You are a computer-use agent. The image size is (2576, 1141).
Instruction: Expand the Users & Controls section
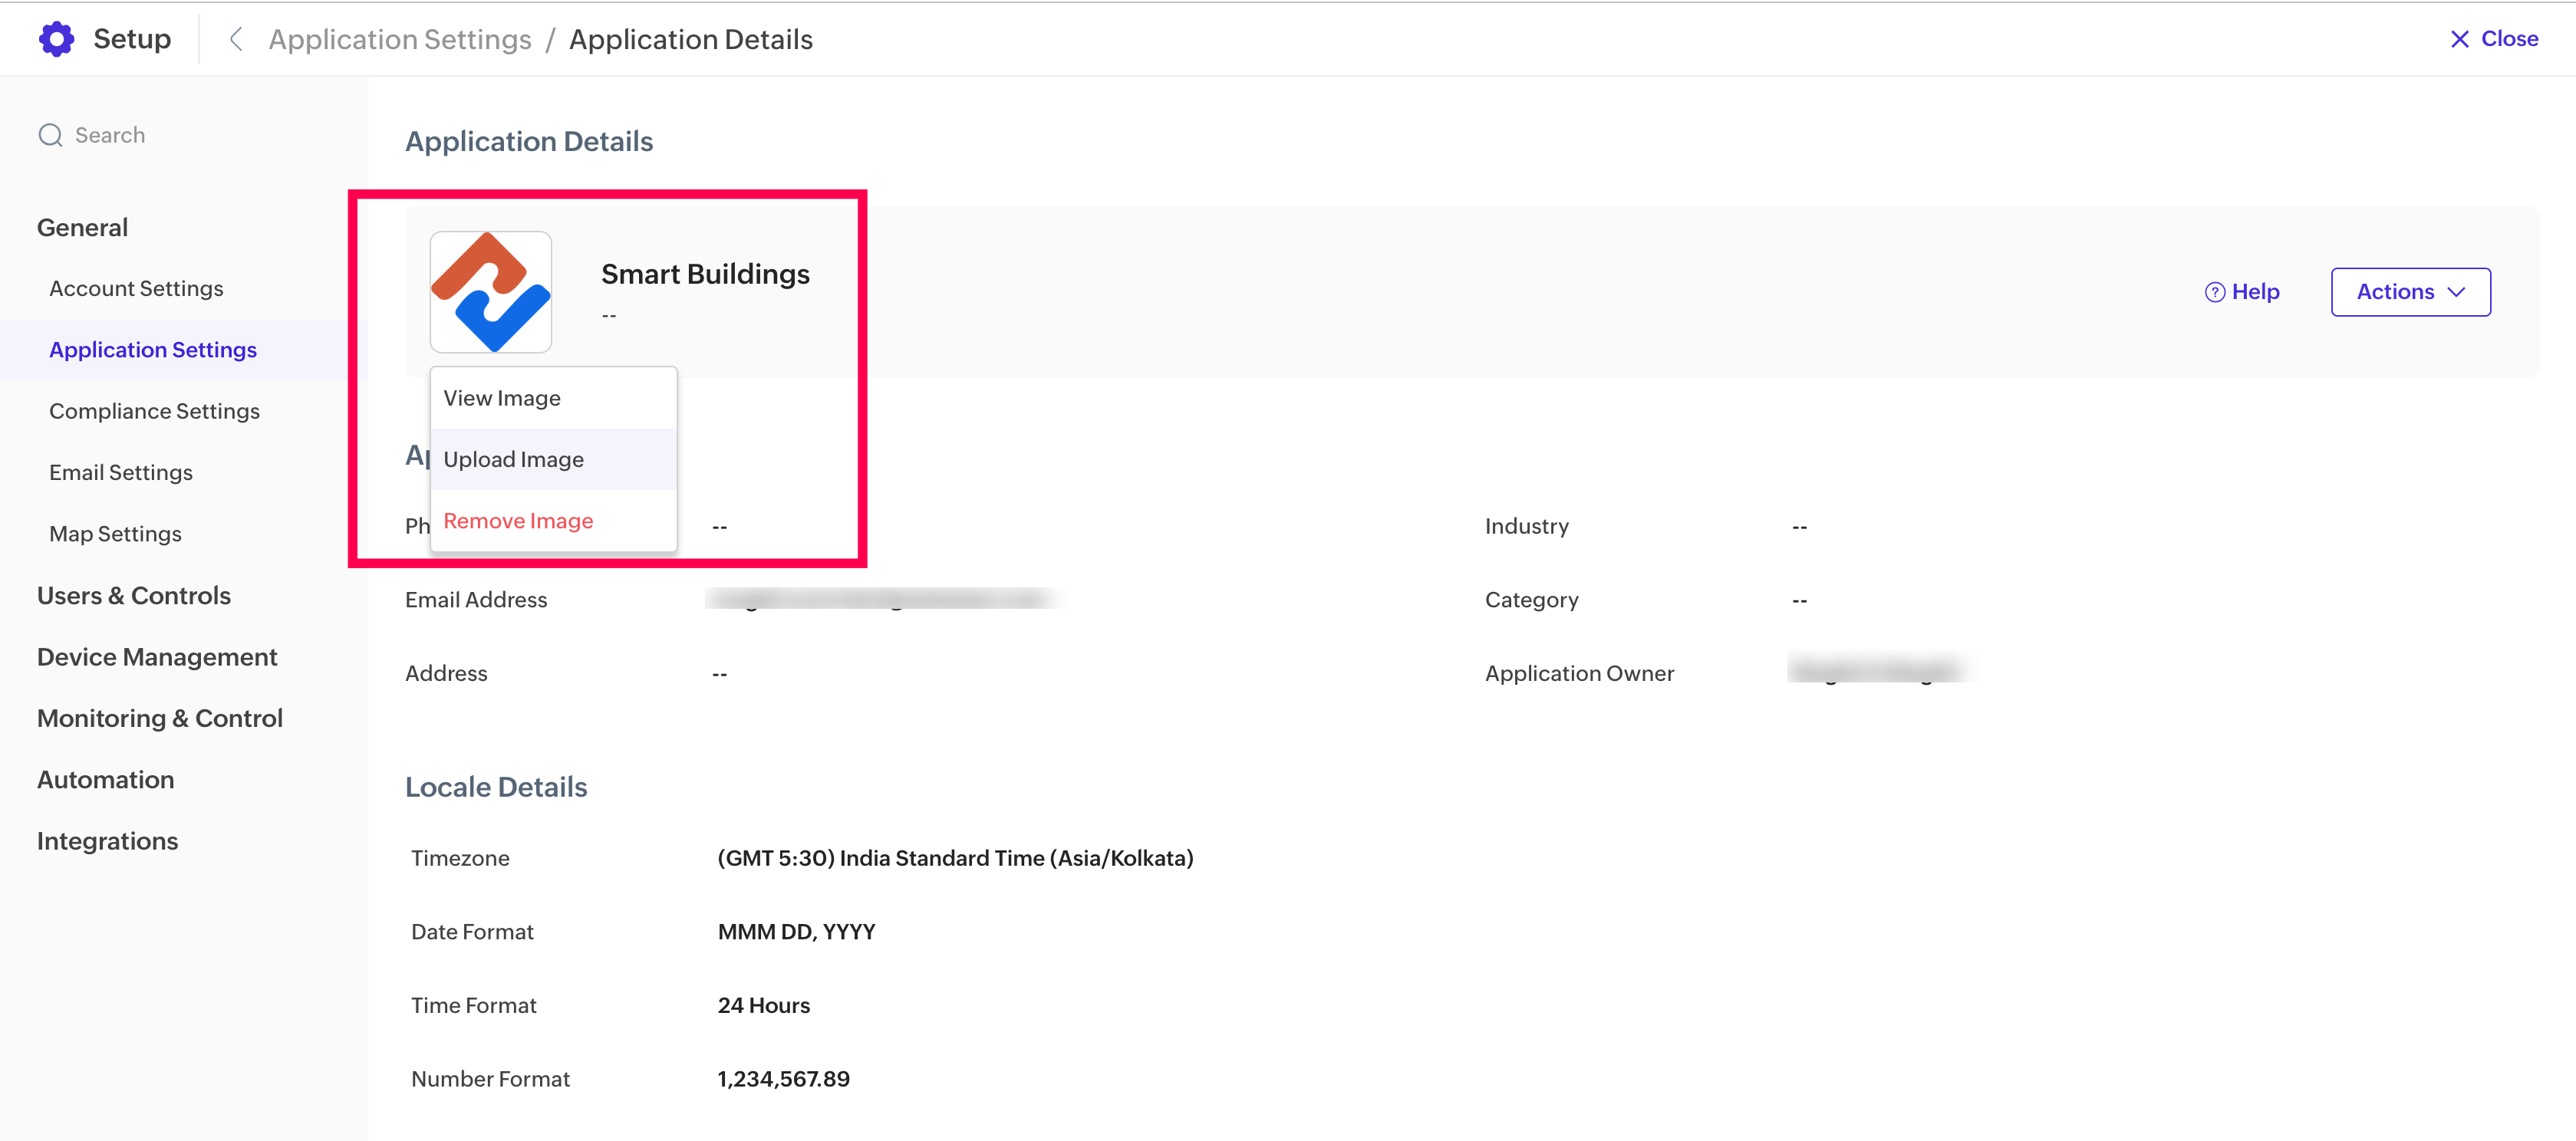[134, 595]
